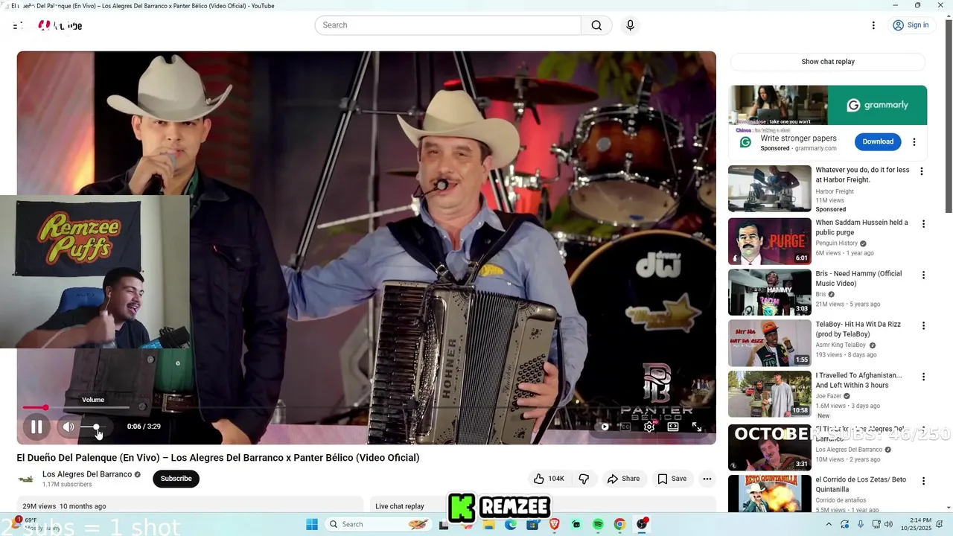Open system tray volume control

(x=887, y=524)
